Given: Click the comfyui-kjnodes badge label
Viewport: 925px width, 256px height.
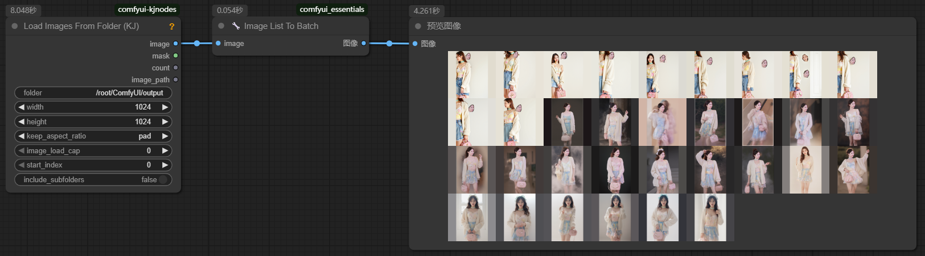Looking at the screenshot, I should pyautogui.click(x=147, y=9).
